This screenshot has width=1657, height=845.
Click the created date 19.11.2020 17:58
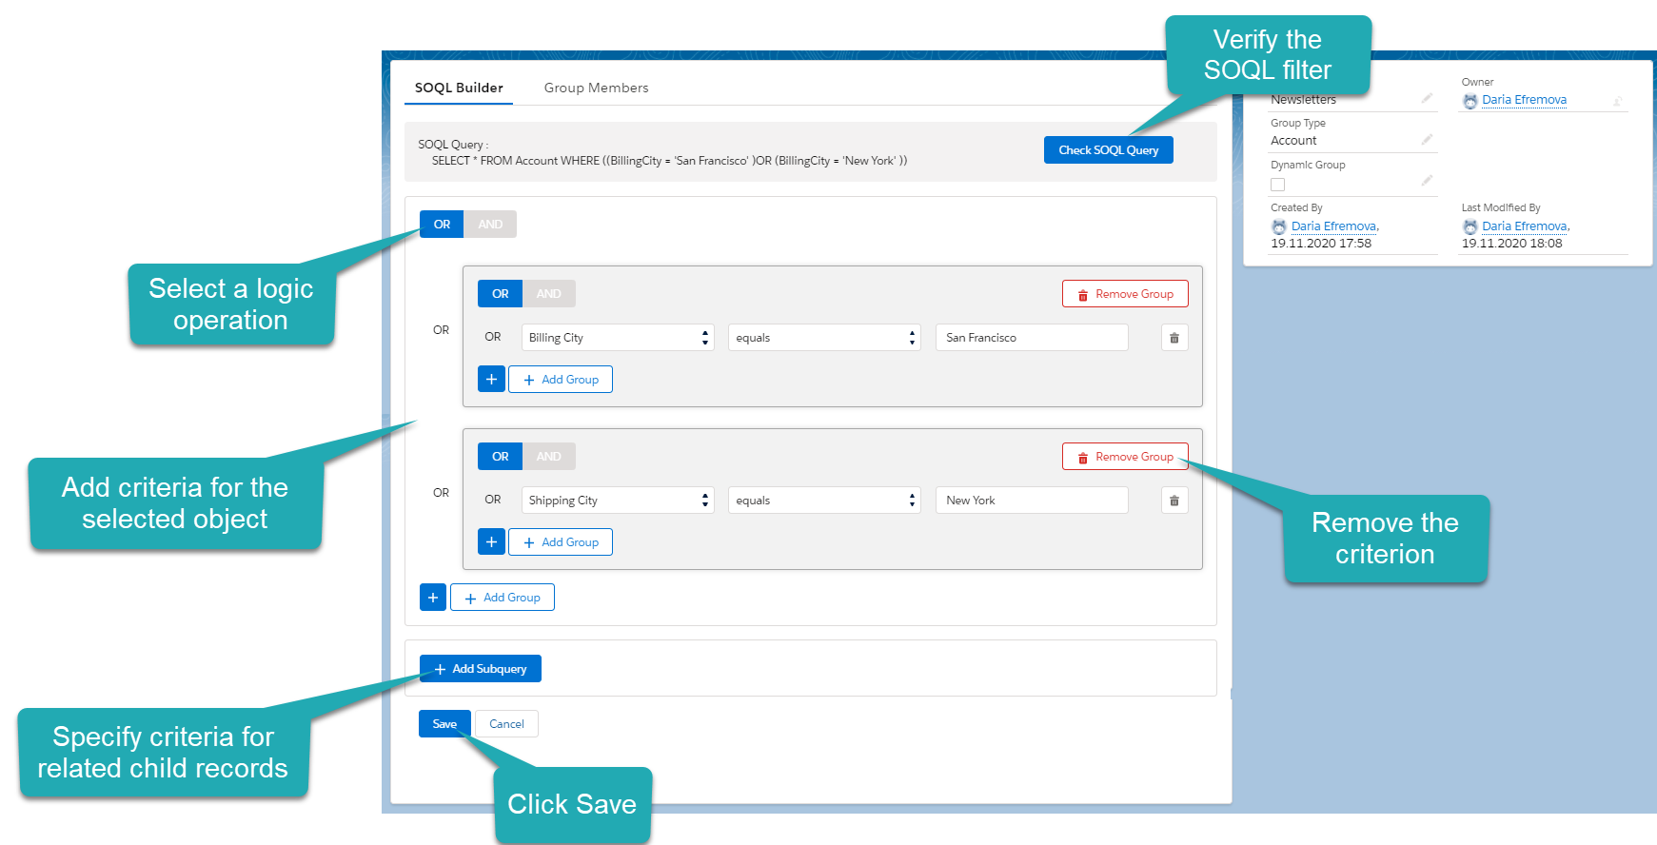[1321, 244]
